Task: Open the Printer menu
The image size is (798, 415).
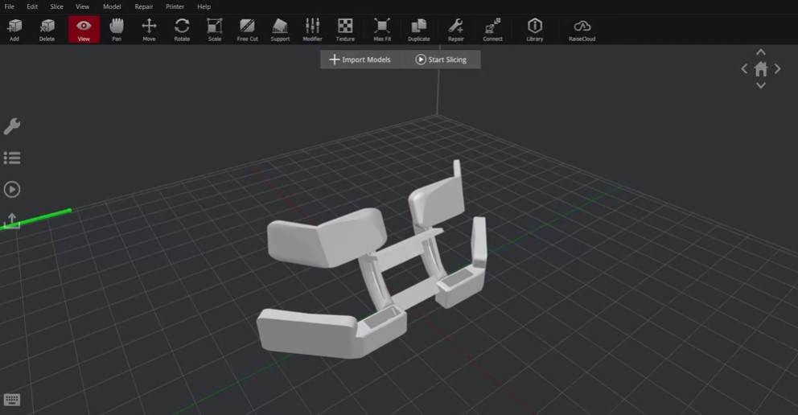Action: point(175,6)
